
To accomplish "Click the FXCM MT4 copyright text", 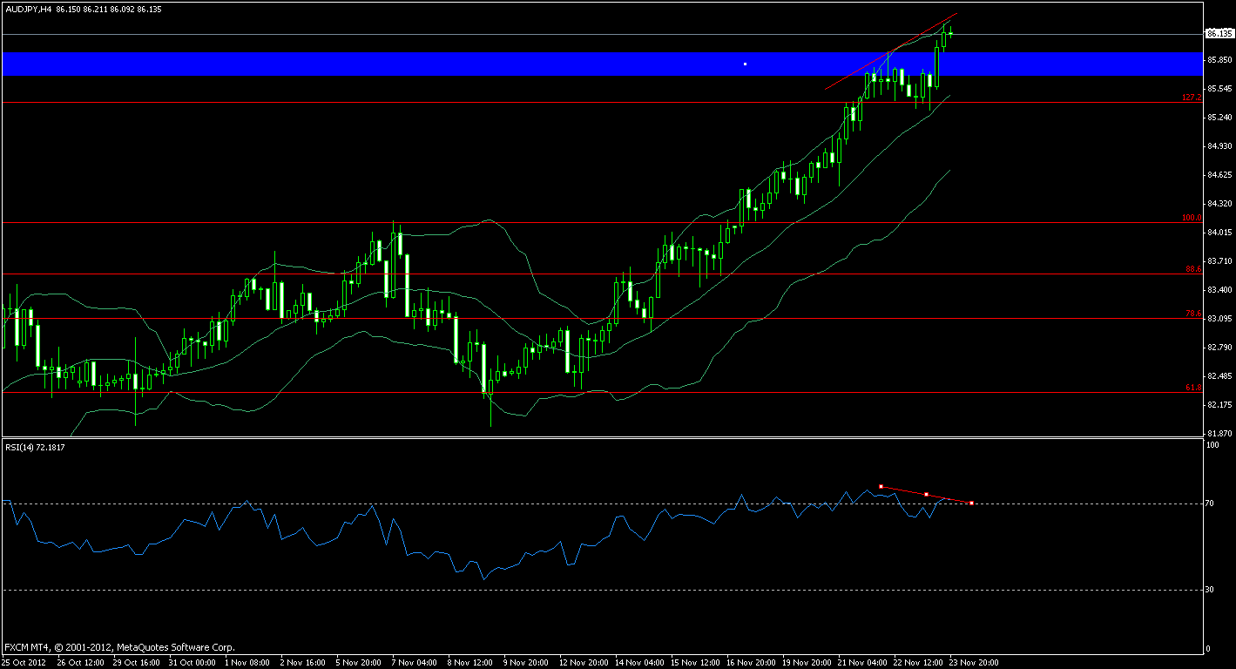I will pos(119,647).
